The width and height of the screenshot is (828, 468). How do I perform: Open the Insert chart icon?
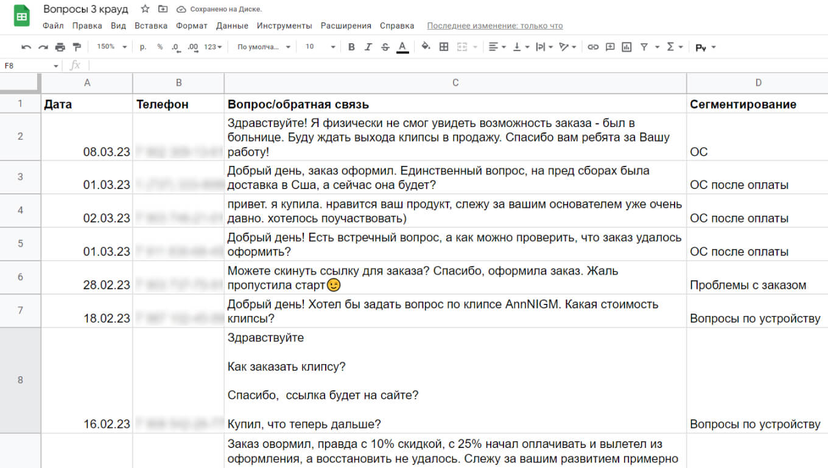click(628, 46)
